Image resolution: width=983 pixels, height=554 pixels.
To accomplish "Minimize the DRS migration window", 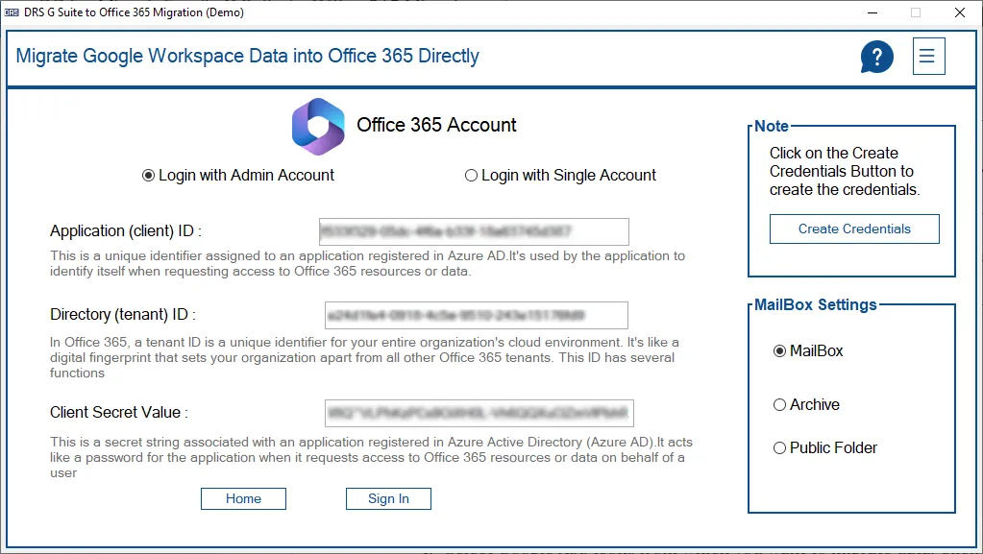I will (872, 12).
